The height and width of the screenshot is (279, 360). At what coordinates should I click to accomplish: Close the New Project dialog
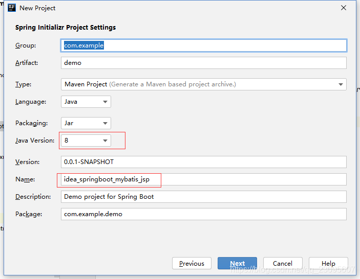(344, 8)
